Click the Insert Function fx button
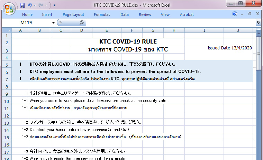The image size is (263, 160). [x=82, y=22]
